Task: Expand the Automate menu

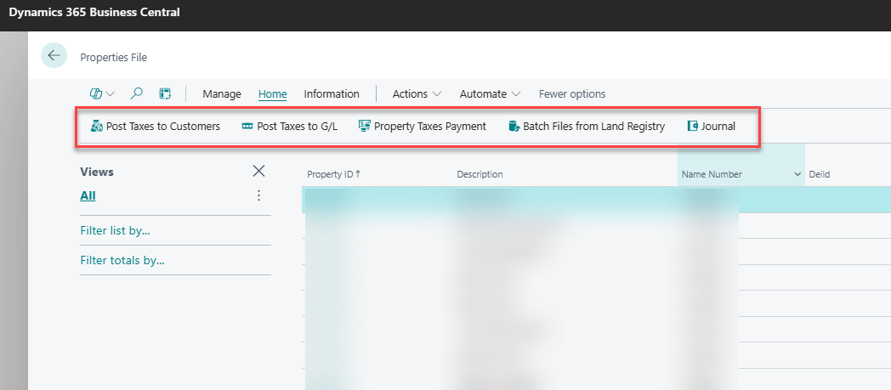Action: 490,93
